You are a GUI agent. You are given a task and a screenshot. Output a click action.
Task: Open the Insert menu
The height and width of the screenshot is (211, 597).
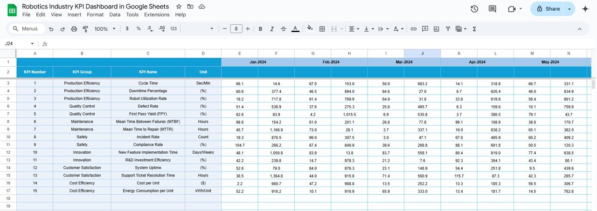[74, 14]
